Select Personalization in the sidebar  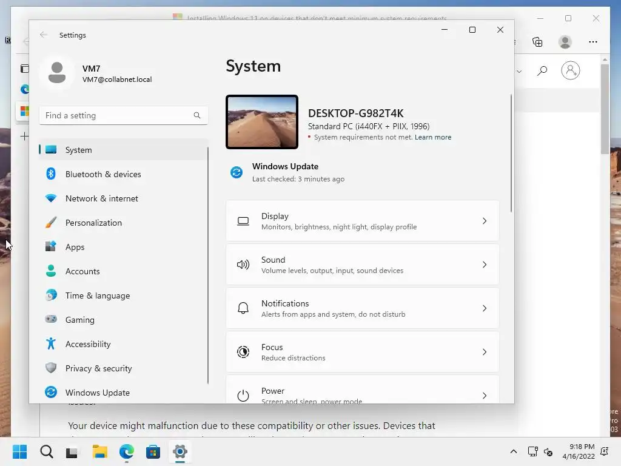(x=123, y=223)
